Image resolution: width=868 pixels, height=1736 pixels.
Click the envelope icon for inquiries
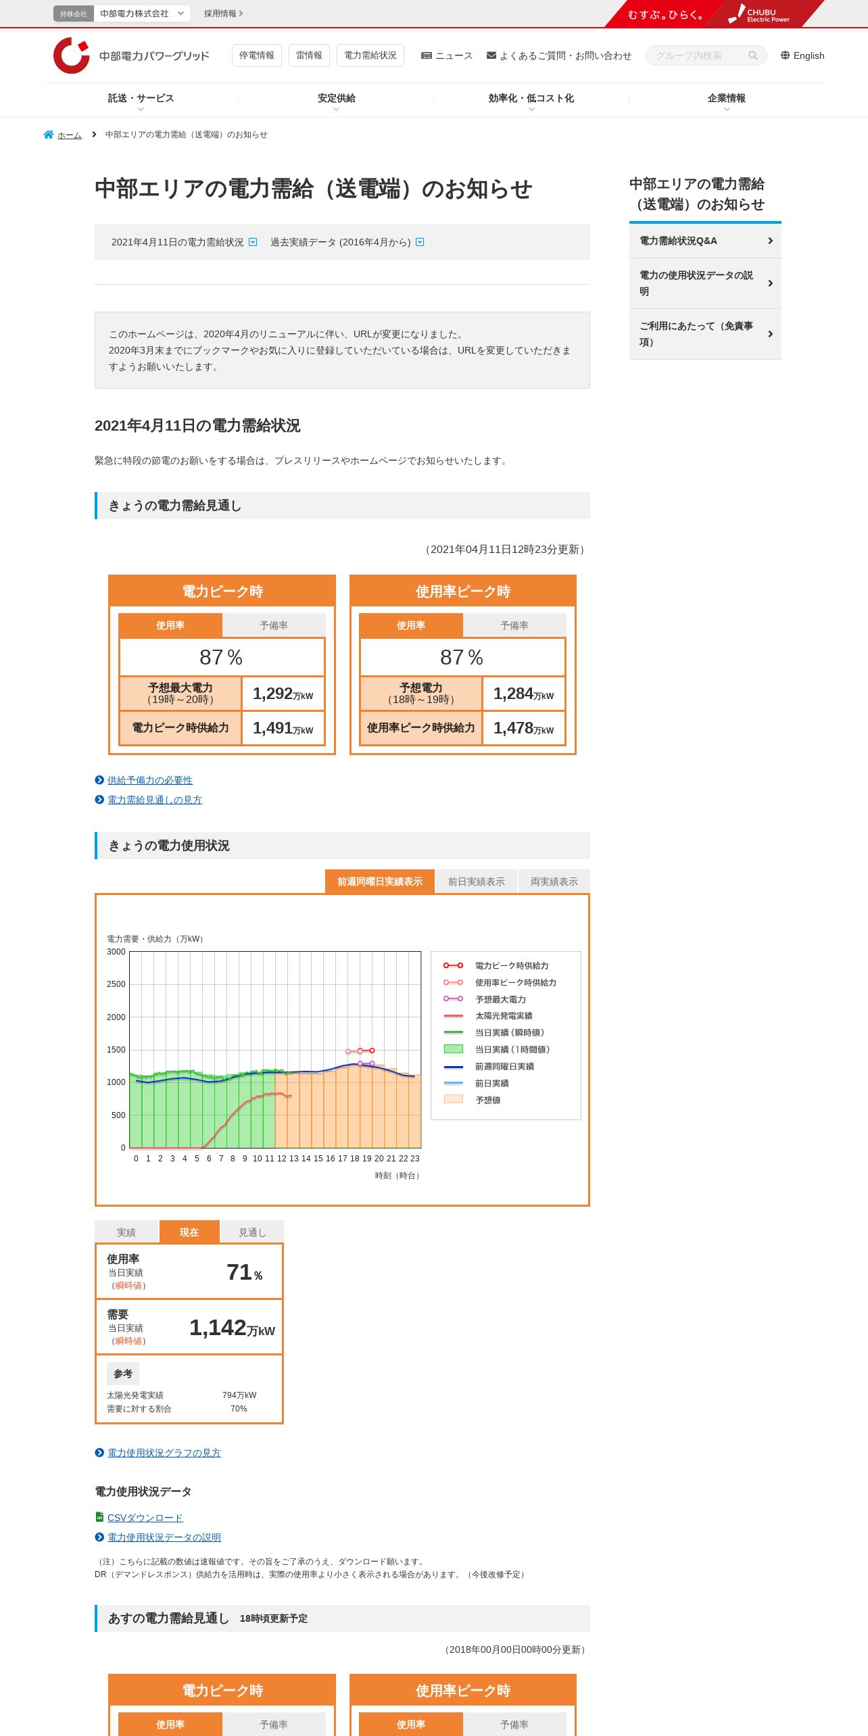[x=491, y=55]
